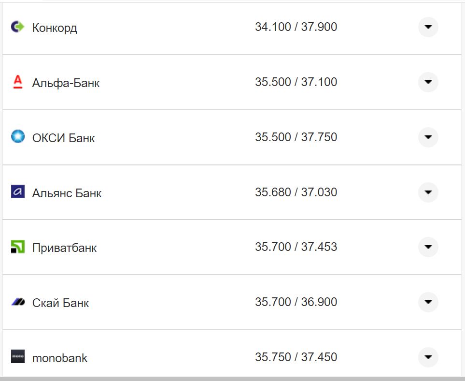
Task: Open the ОКСИ Банк expand arrow
Action: (x=428, y=137)
